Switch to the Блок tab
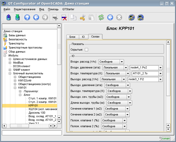176x142 pixels. 72,37
